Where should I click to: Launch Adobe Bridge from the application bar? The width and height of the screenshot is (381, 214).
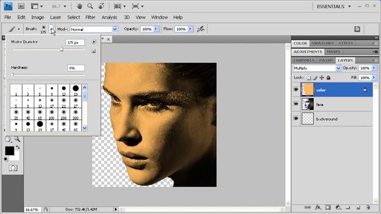pyautogui.click(x=21, y=7)
